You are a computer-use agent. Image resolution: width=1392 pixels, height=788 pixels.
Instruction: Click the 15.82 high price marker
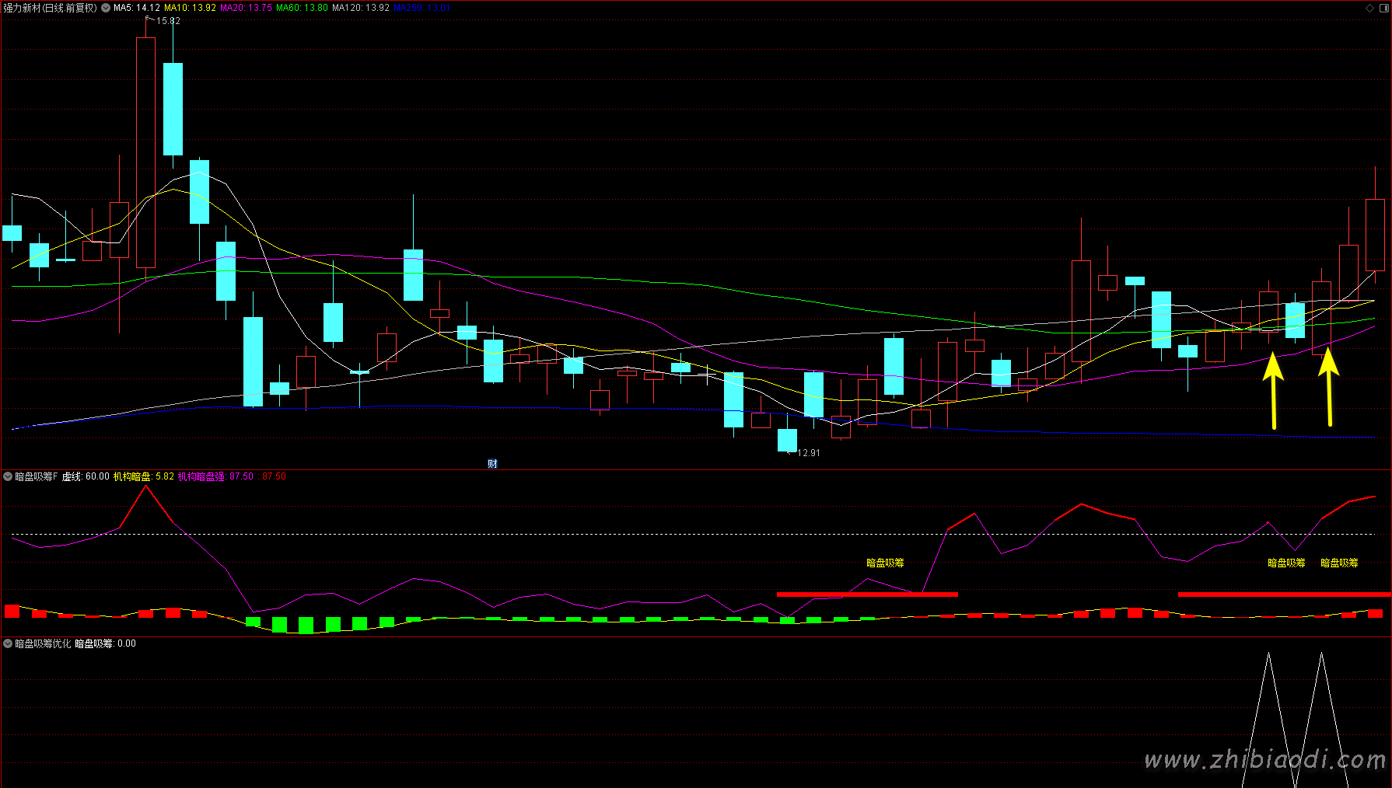[168, 21]
